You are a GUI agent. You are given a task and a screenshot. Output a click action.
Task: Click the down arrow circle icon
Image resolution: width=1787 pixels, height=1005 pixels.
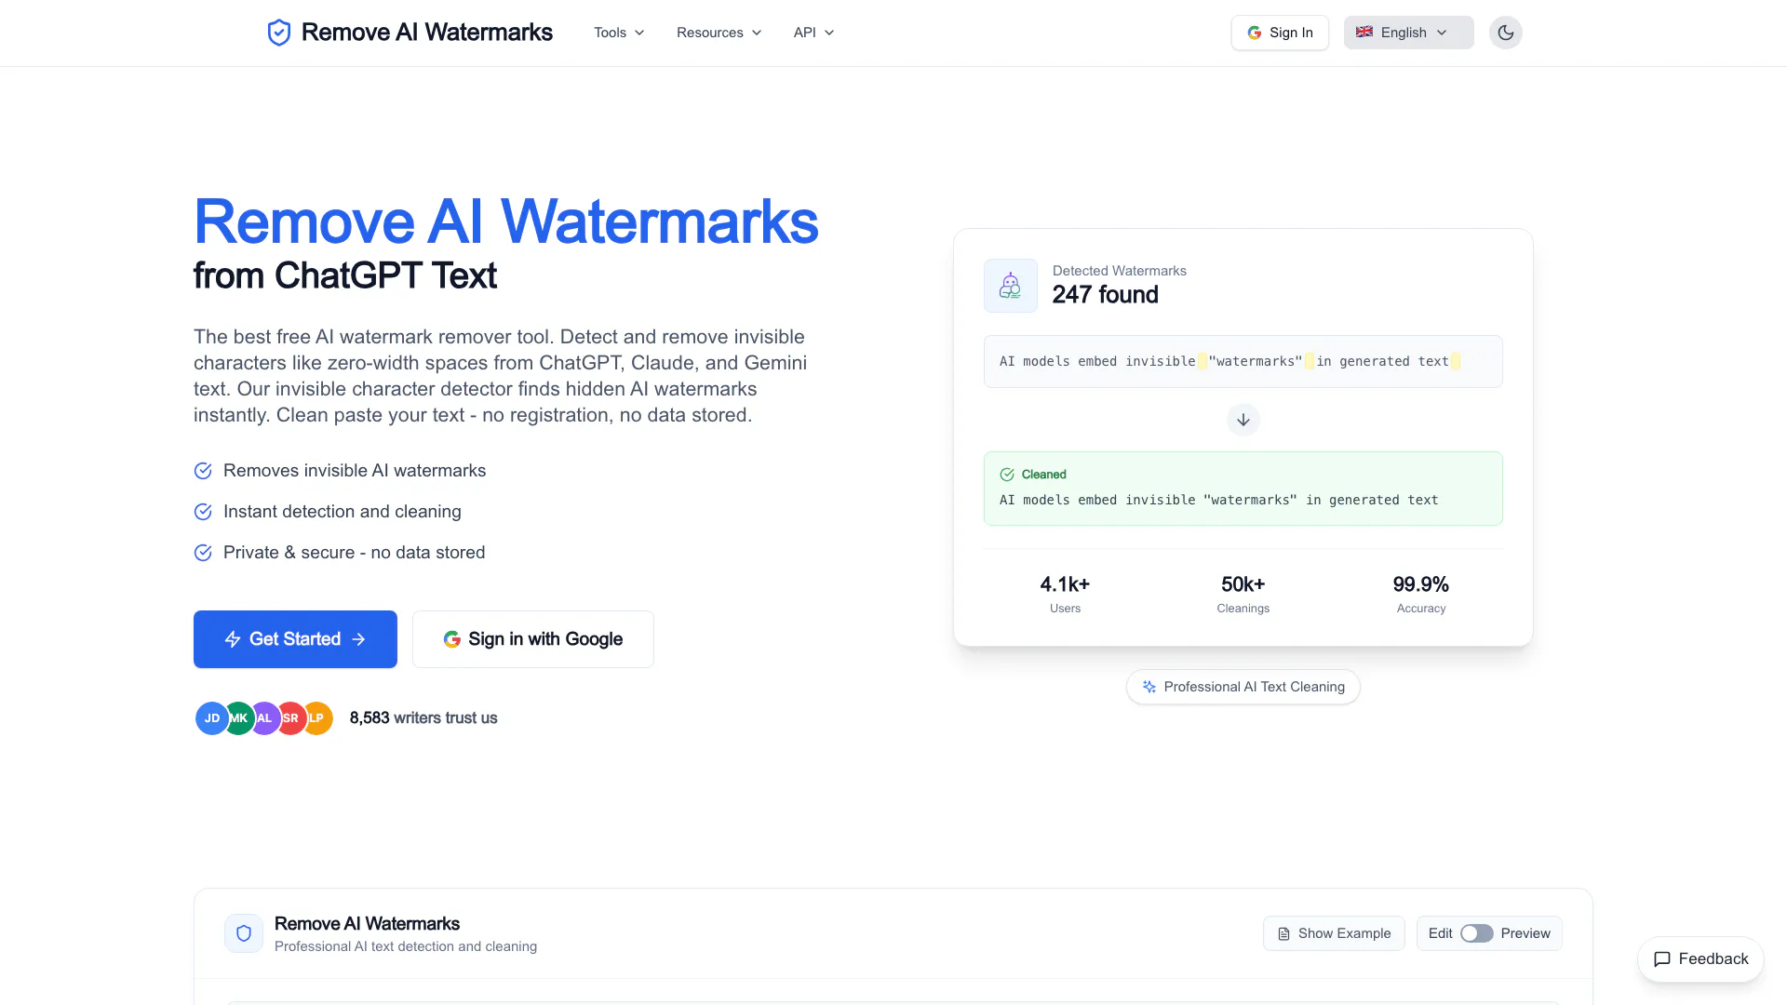click(1243, 420)
